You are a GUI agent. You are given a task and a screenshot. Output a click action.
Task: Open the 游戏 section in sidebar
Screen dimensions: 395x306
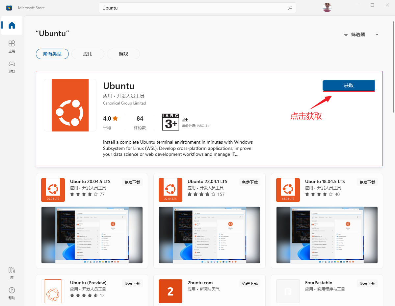pos(12,67)
